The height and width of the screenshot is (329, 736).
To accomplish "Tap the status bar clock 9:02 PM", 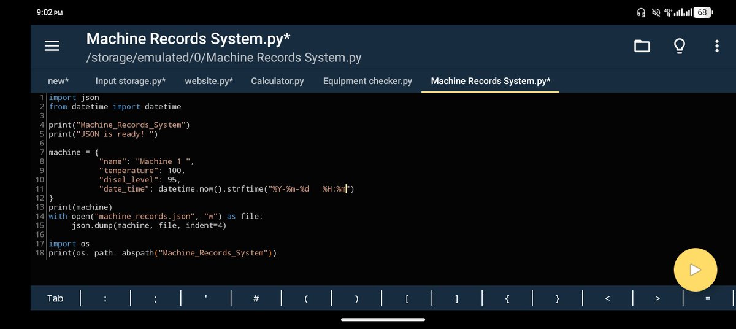I will click(x=50, y=12).
